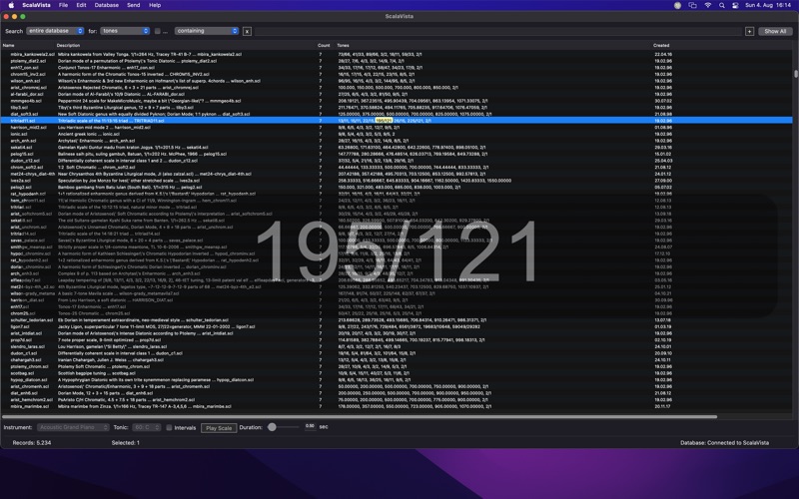Open the Edit menu
This screenshot has width=799, height=499.
[x=81, y=5]
